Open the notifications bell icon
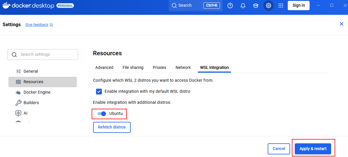 (243, 6)
